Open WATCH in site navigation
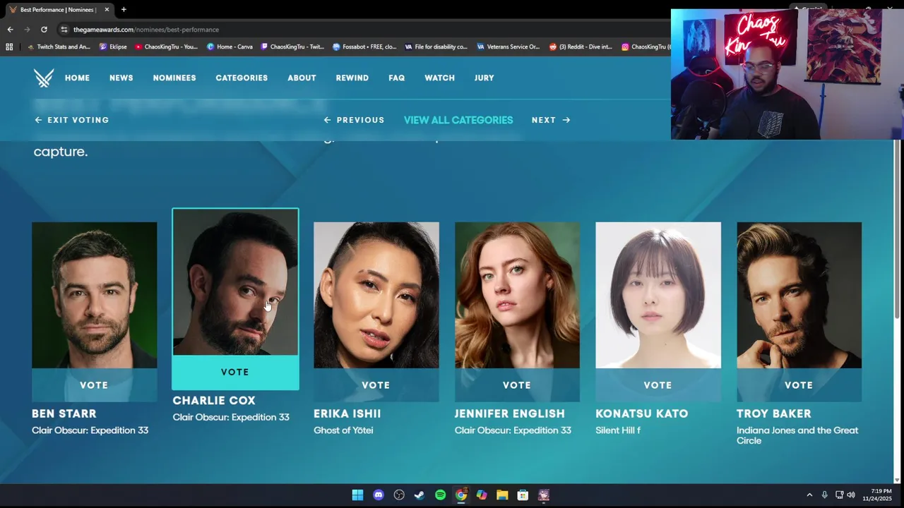The height and width of the screenshot is (508, 904). pyautogui.click(x=439, y=78)
